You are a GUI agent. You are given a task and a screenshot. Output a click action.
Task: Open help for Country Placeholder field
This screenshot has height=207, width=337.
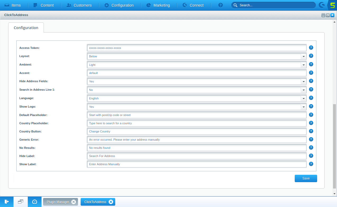[x=311, y=123]
